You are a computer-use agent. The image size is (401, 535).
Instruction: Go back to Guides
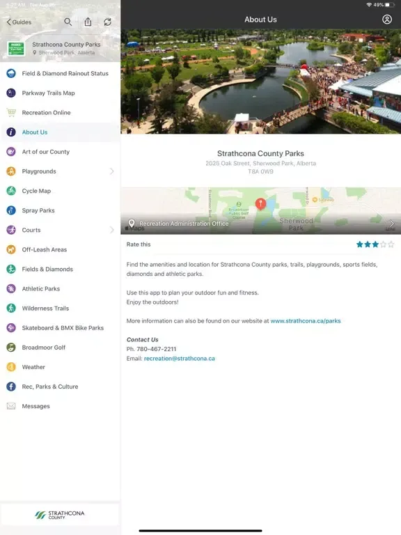pos(19,22)
